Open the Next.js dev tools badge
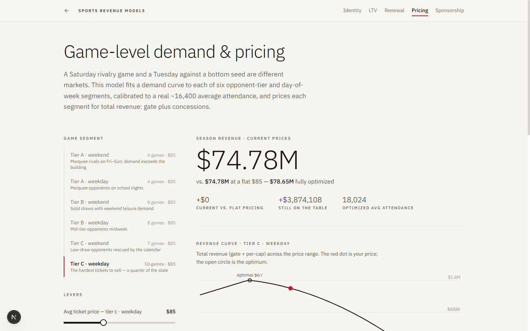530x331 pixels. tap(14, 317)
